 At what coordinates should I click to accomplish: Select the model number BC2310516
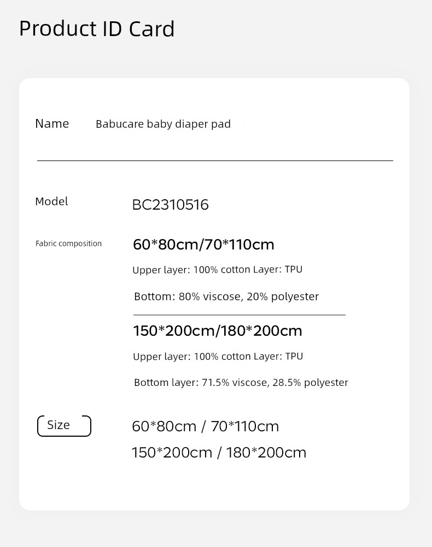coord(170,205)
